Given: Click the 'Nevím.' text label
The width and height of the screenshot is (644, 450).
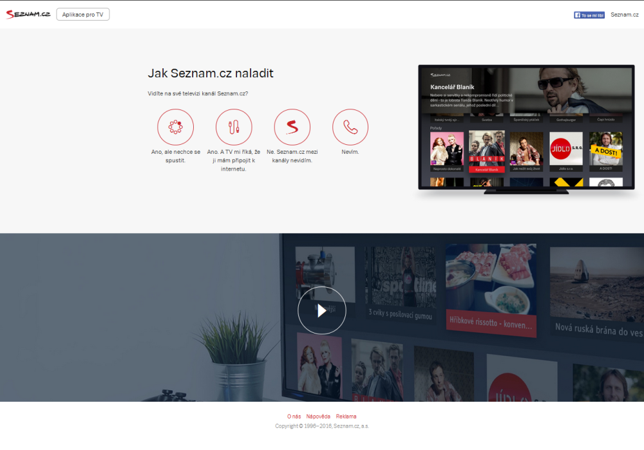Looking at the screenshot, I should (x=350, y=152).
